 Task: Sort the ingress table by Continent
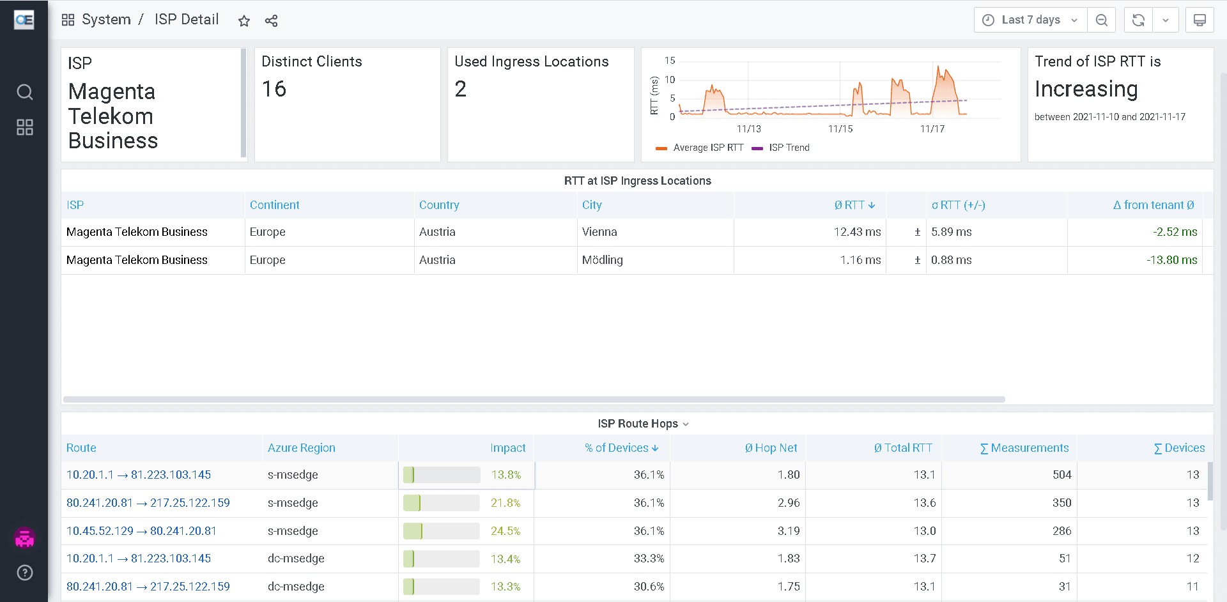[x=274, y=205]
